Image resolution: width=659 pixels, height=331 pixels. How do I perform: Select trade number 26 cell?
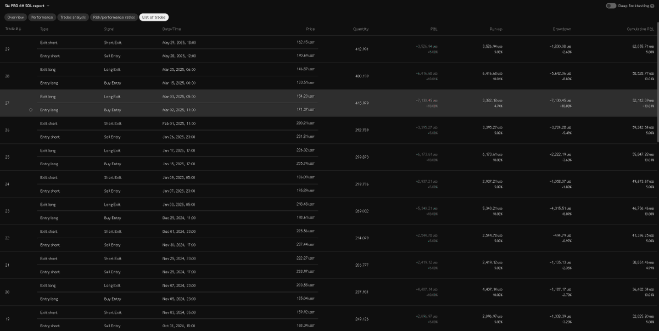(x=7, y=130)
